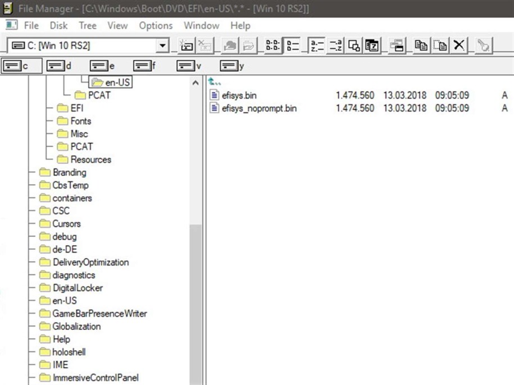Click the up-directory arrow in file pane
The image size is (514, 385).
pos(213,82)
